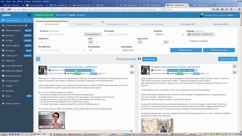Open second post's brain image thumbnail
242x136 pixels.
(157, 125)
